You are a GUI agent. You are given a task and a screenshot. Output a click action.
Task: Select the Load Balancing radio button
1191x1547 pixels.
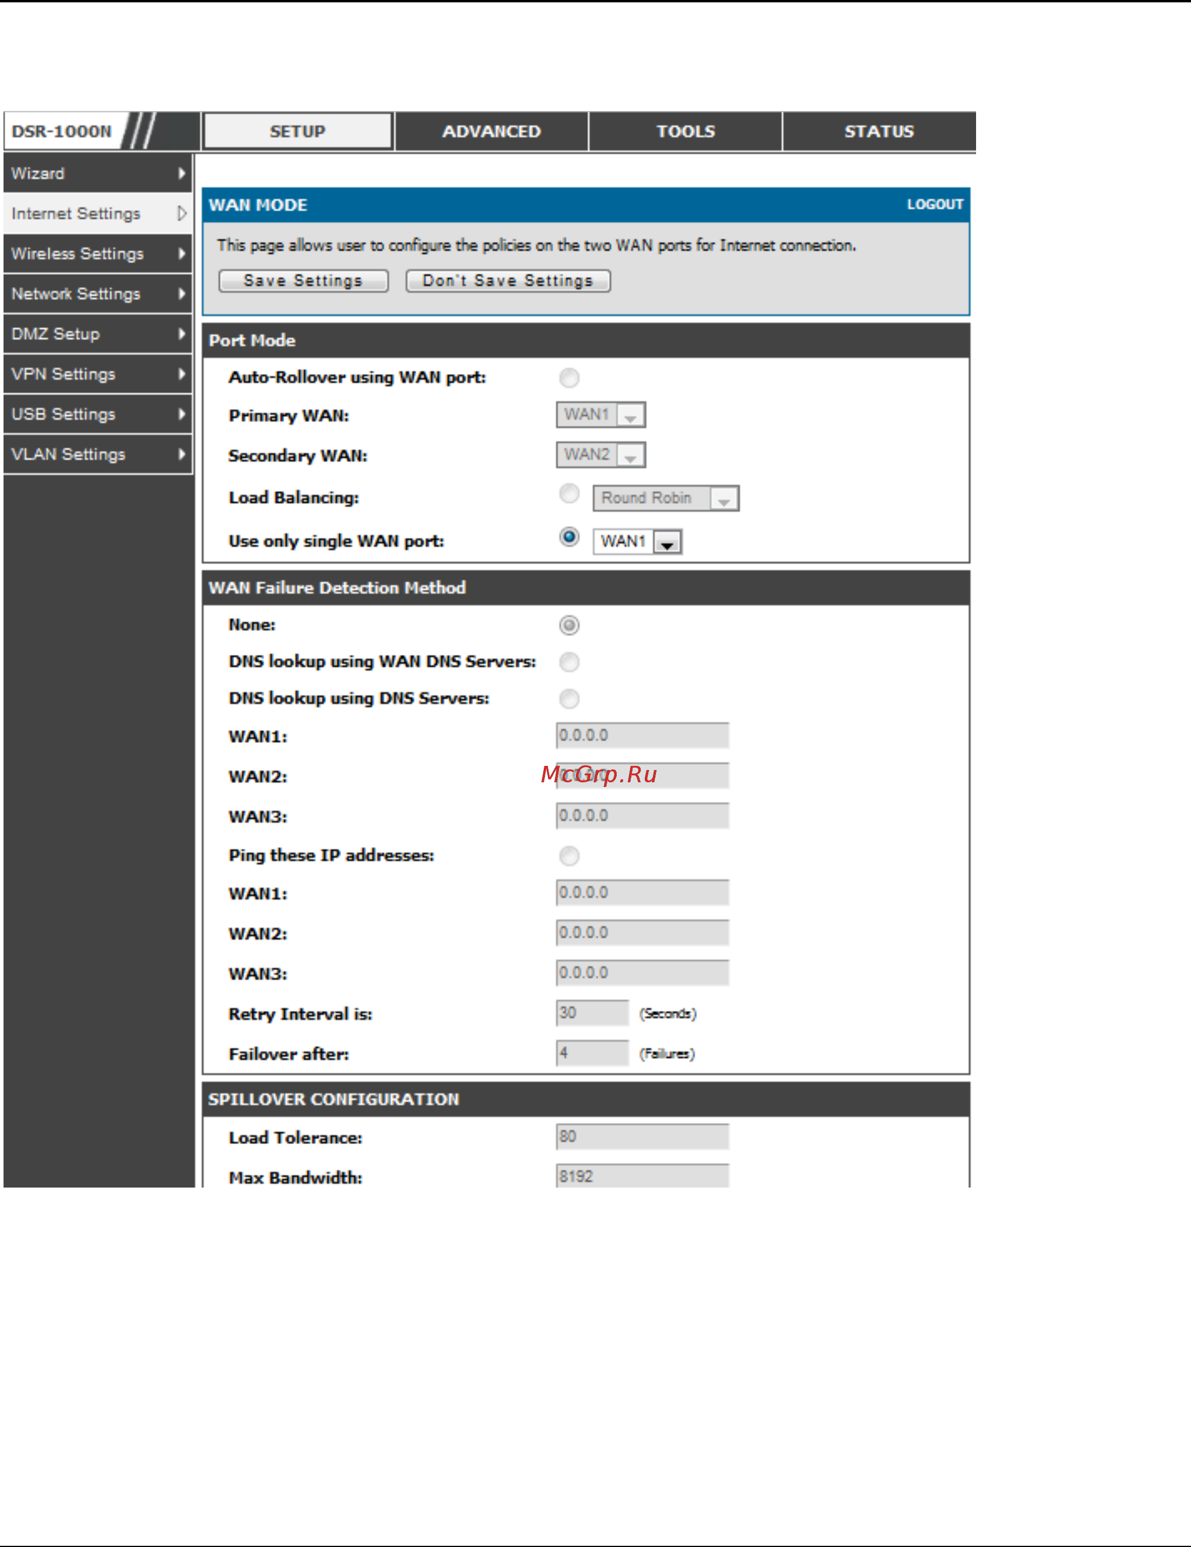point(569,493)
